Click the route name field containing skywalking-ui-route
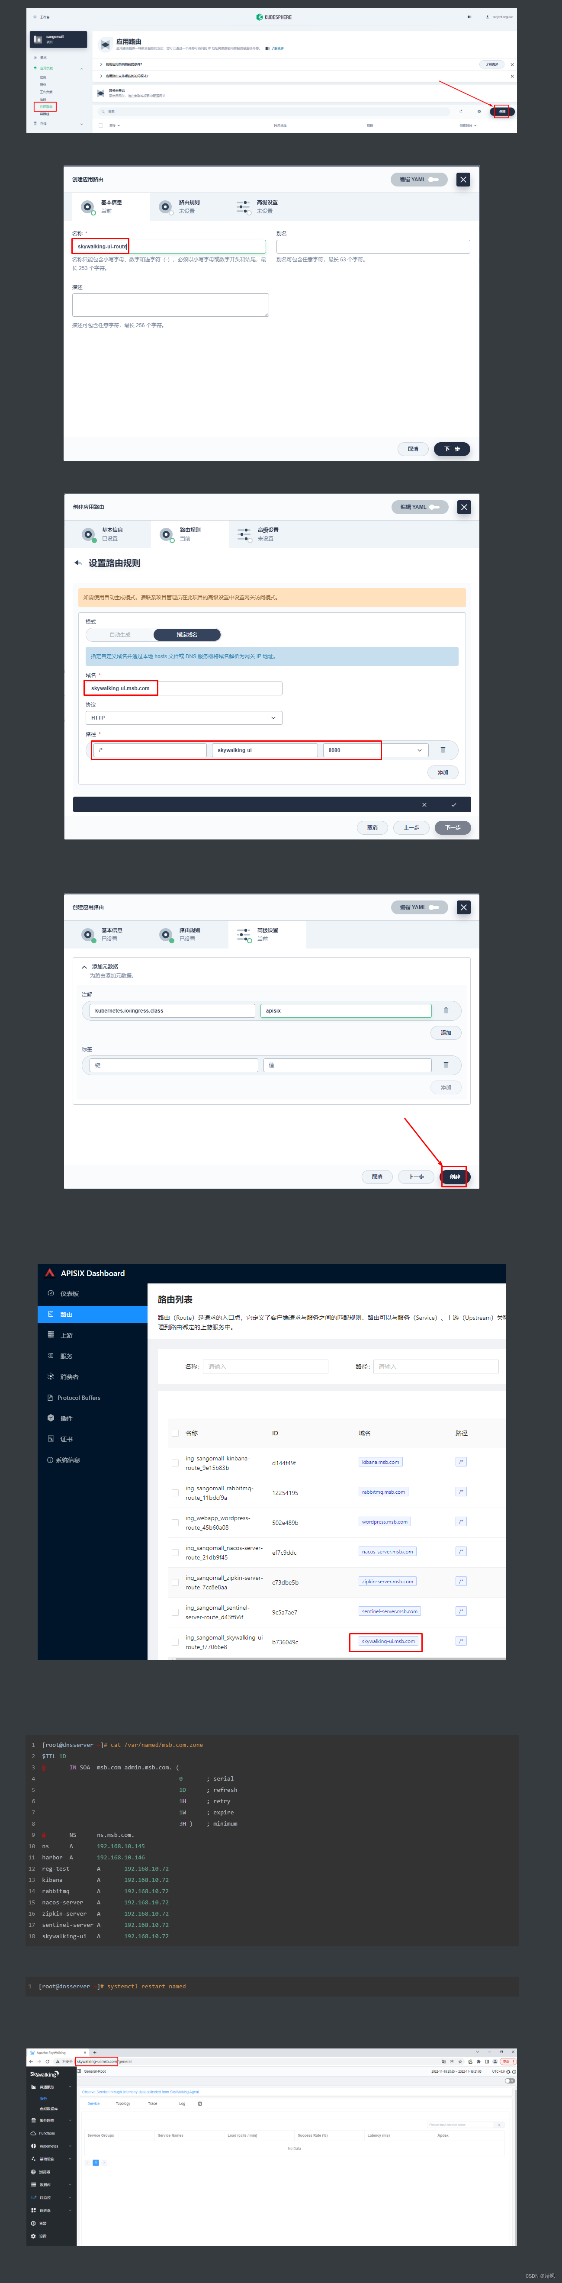 [x=168, y=246]
